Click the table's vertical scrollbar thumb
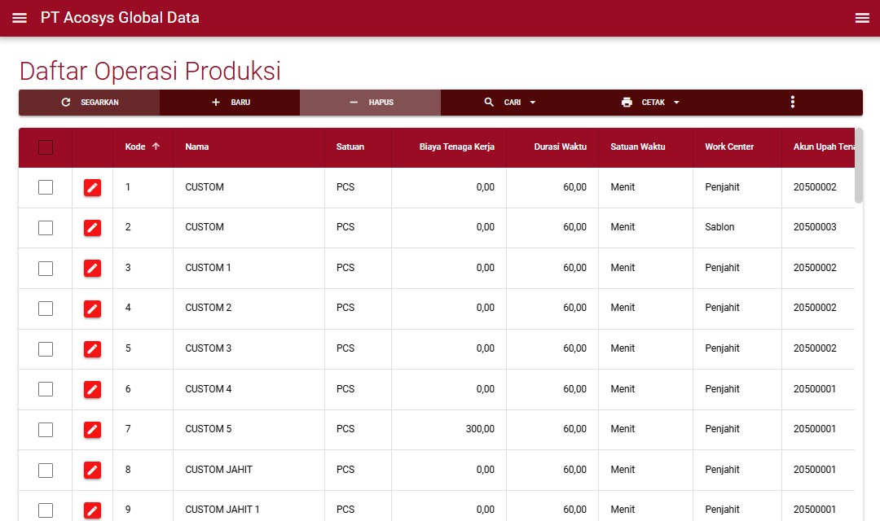This screenshot has width=880, height=521. (858, 166)
